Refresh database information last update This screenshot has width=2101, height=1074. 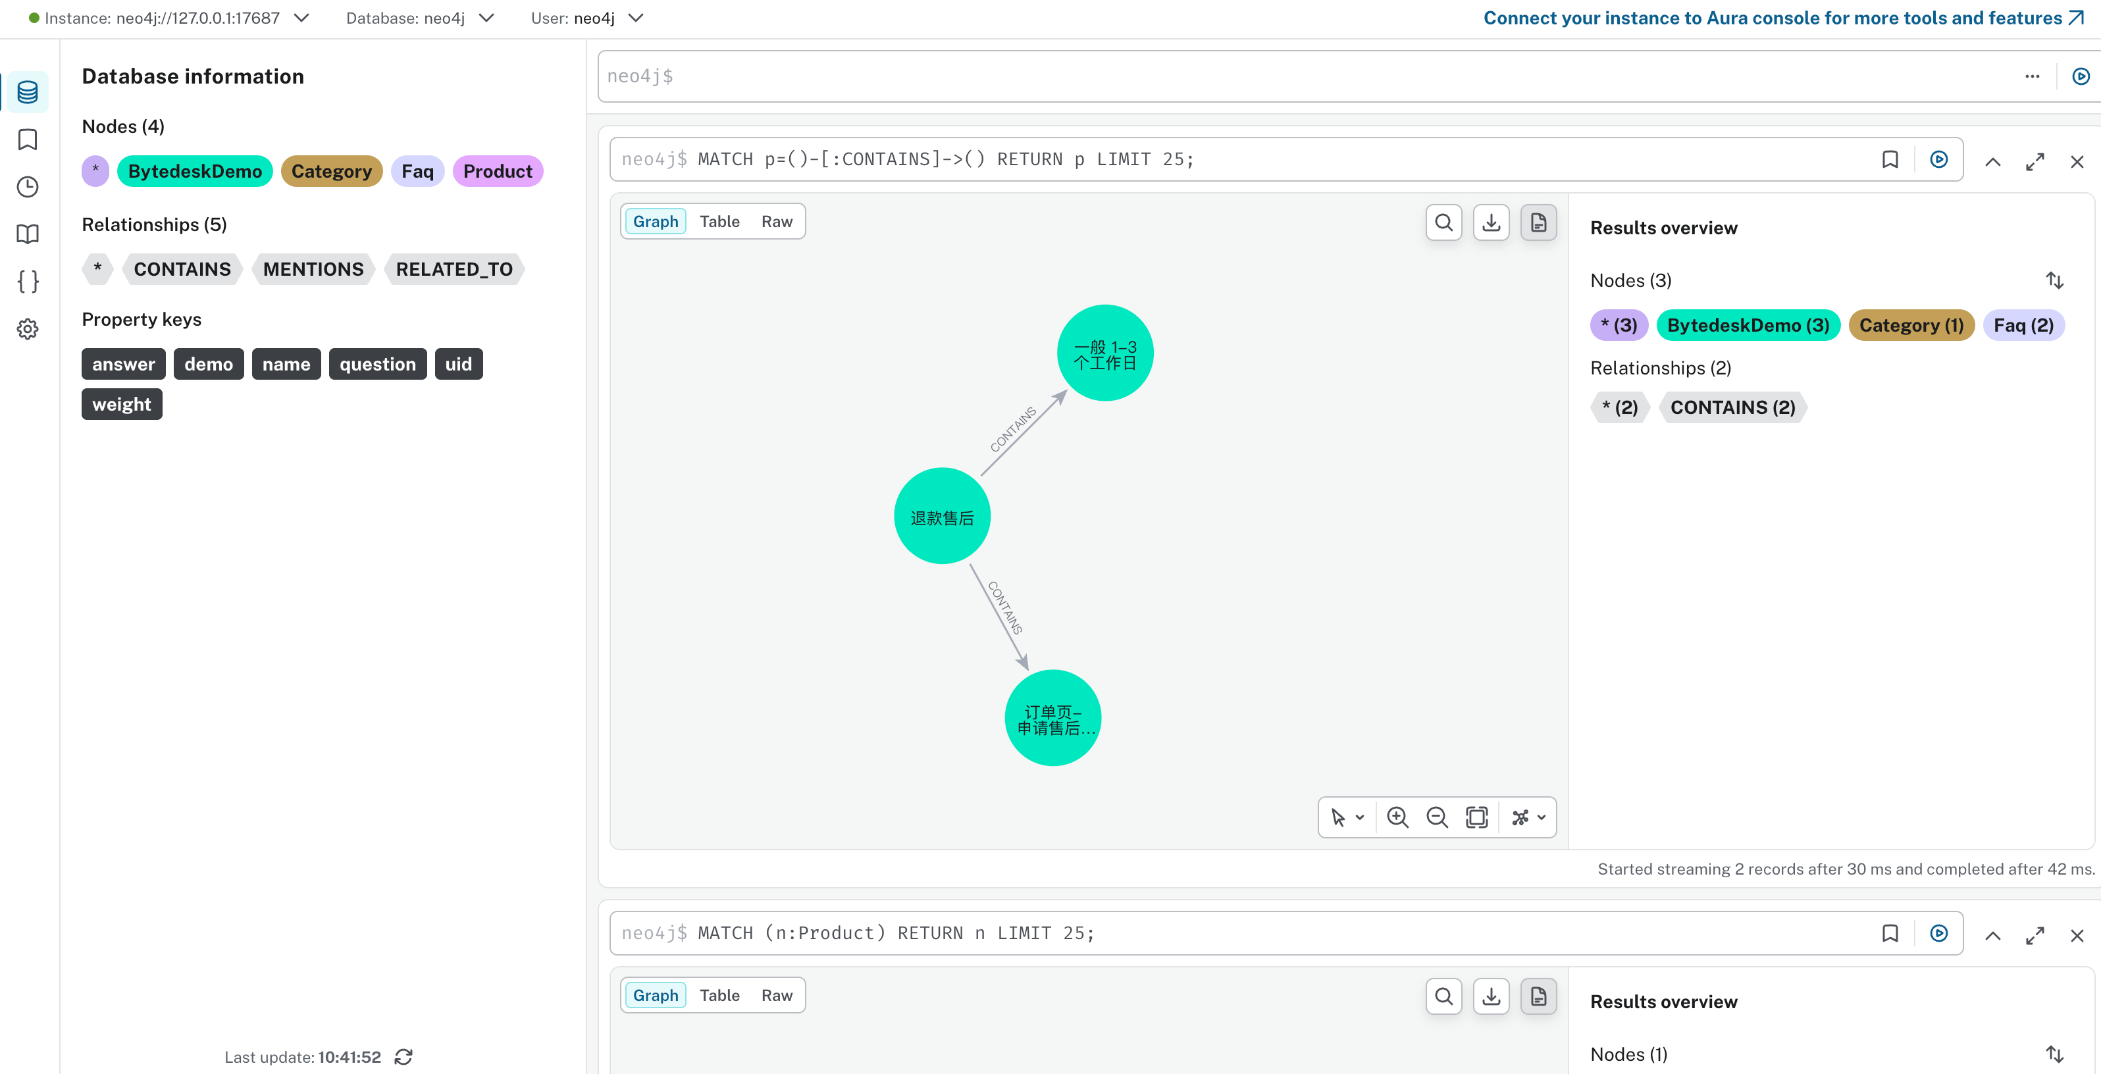(403, 1057)
